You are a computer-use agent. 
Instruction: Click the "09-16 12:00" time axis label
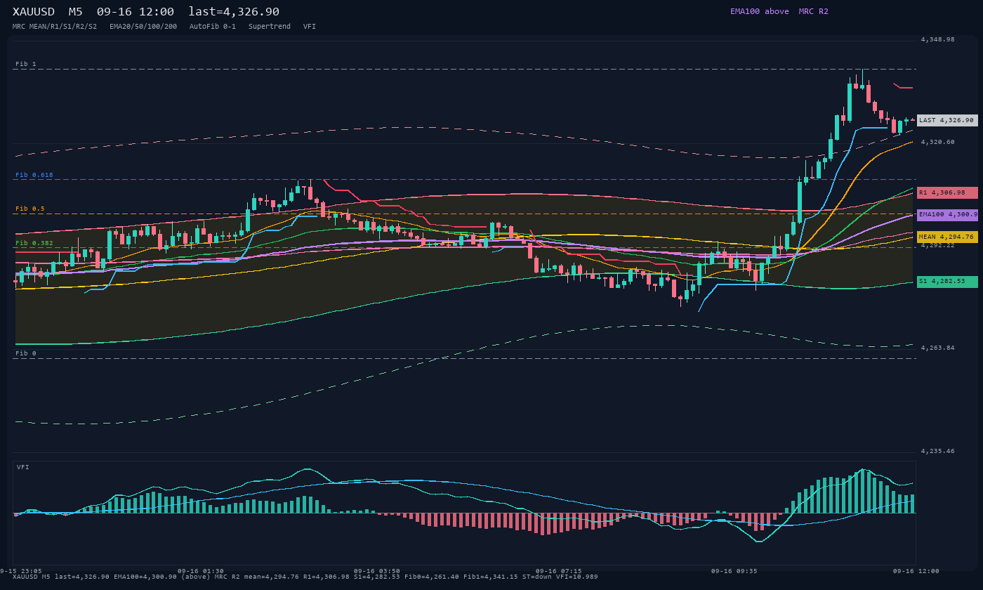click(x=916, y=571)
